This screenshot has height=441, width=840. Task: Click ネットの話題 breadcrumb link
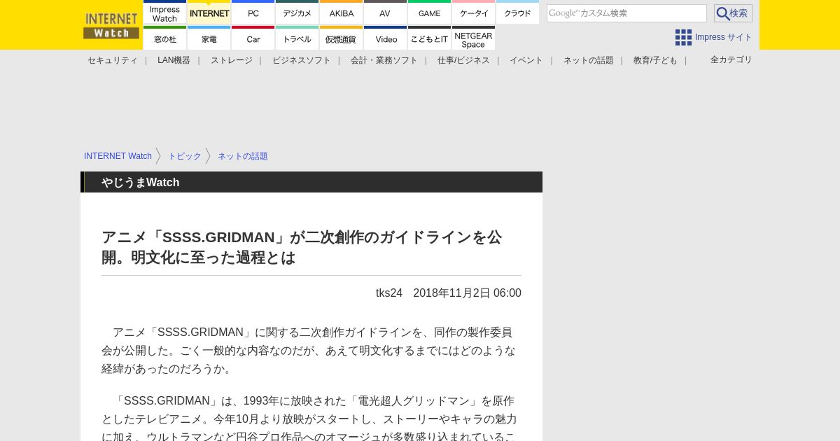coord(243,156)
